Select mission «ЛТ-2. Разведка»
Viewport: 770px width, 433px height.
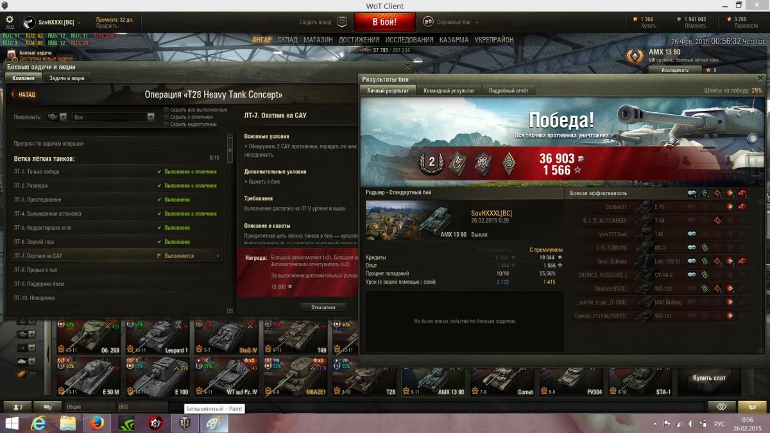(x=117, y=185)
